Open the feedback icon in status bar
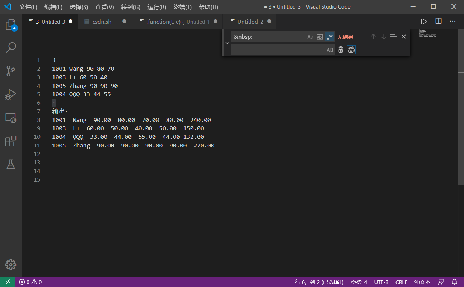 point(441,282)
